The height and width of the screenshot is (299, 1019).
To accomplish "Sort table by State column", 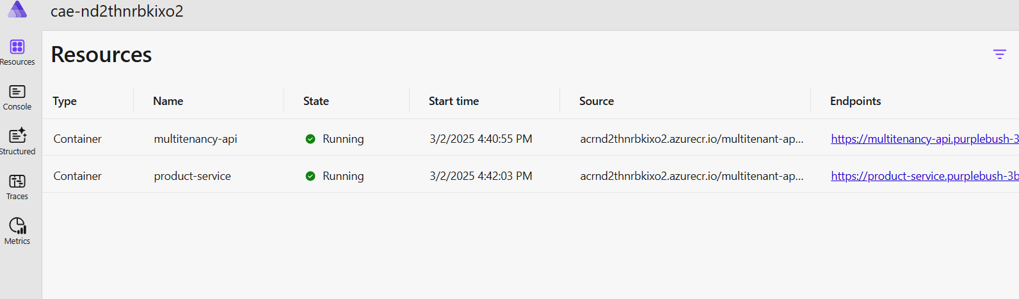I will [x=316, y=101].
